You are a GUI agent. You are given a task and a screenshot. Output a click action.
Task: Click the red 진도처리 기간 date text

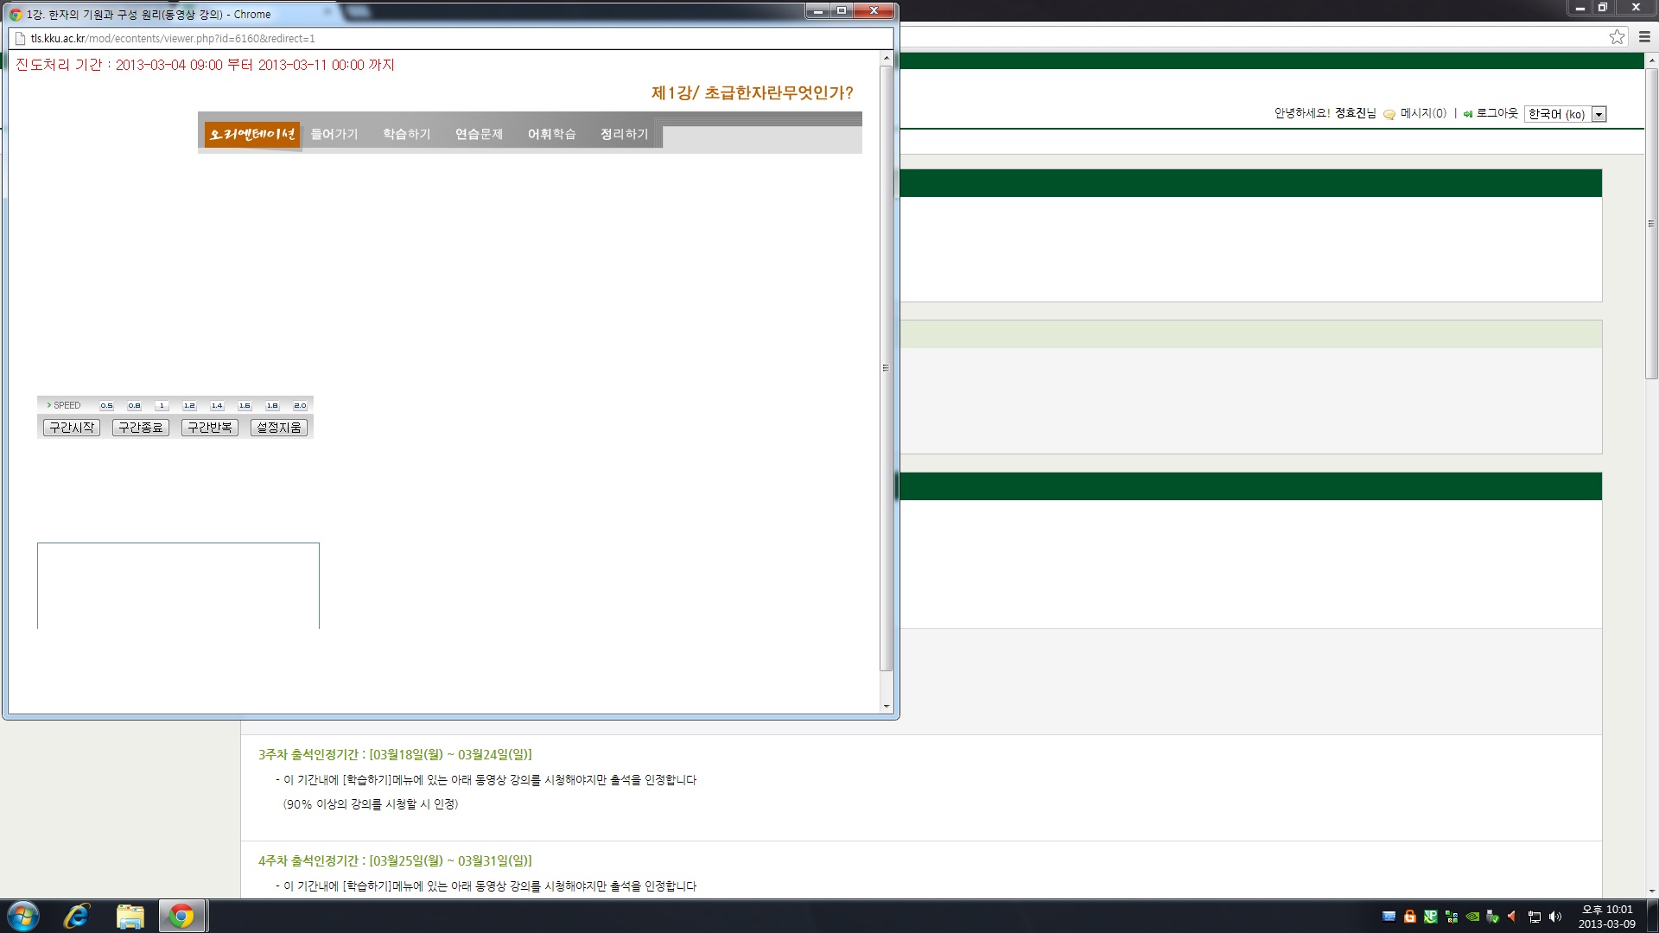[x=205, y=65]
